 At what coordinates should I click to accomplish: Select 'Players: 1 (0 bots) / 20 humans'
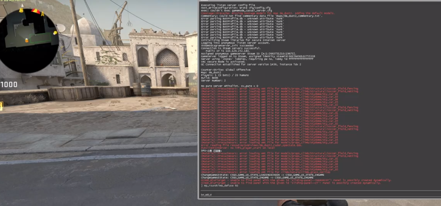pos(225,75)
